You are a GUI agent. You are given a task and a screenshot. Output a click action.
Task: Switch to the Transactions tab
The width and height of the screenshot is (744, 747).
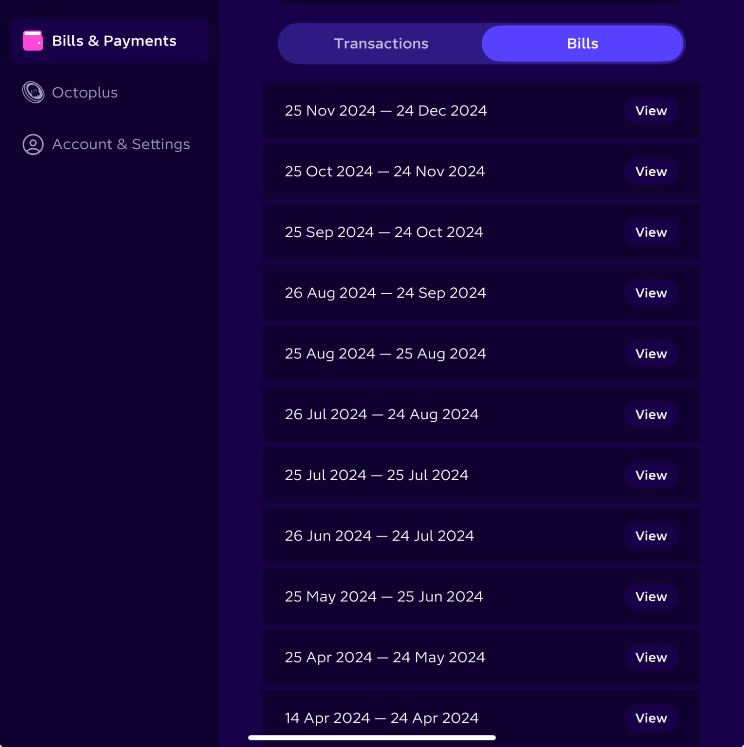pyautogui.click(x=381, y=44)
